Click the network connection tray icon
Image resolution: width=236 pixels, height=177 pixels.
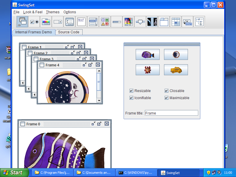pyautogui.click(x=214, y=173)
